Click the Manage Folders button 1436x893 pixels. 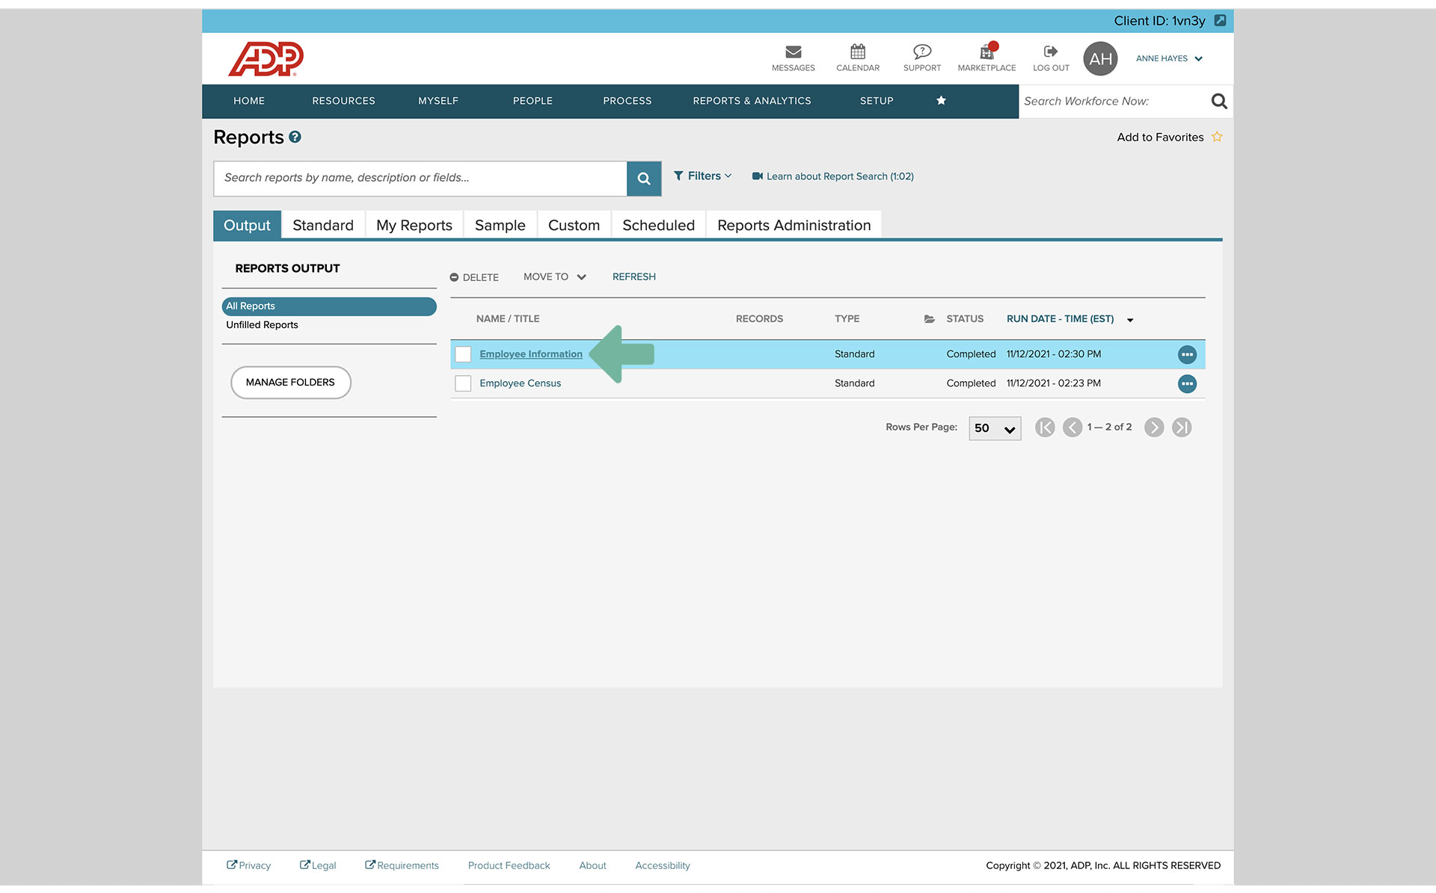tap(290, 383)
